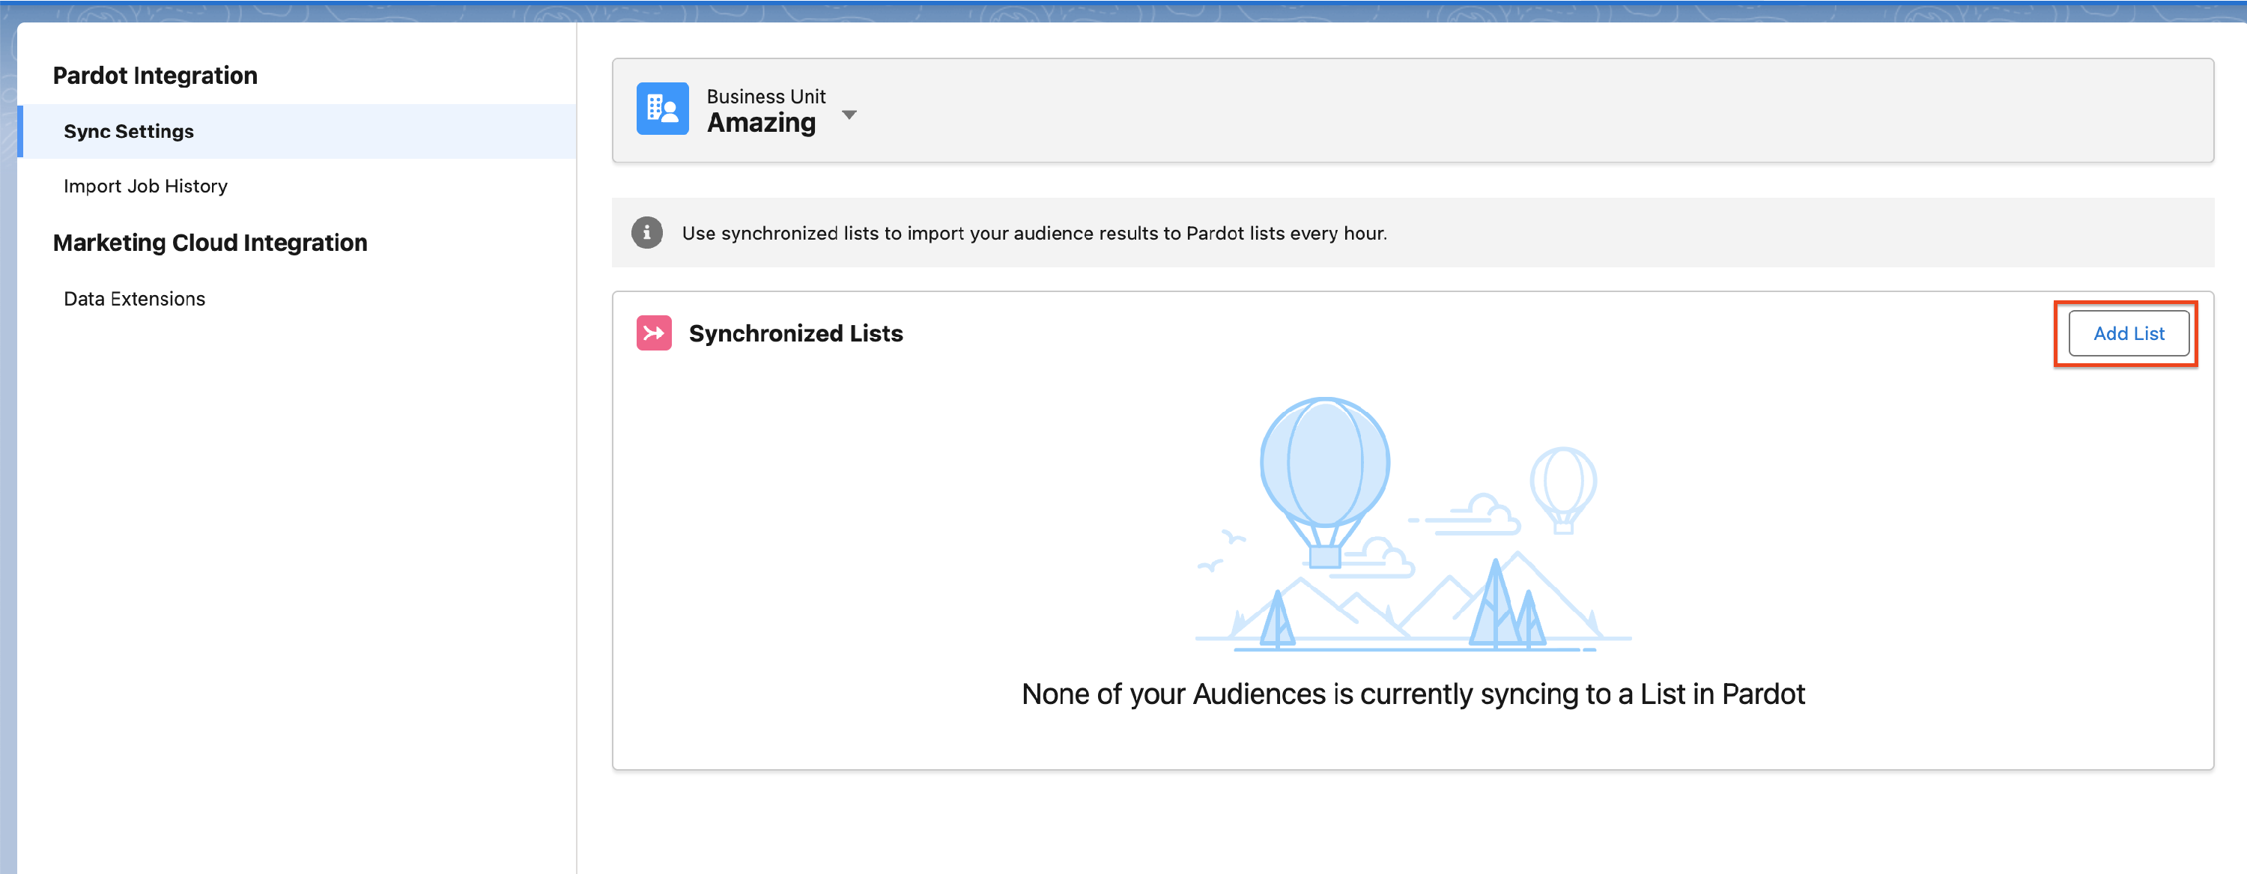Click the Business Unit building icon
Screen dimensions: 2247x874
coord(662,109)
